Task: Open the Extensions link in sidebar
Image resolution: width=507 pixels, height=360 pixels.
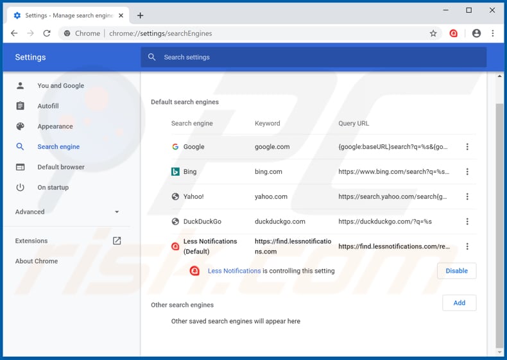Action: (31, 241)
